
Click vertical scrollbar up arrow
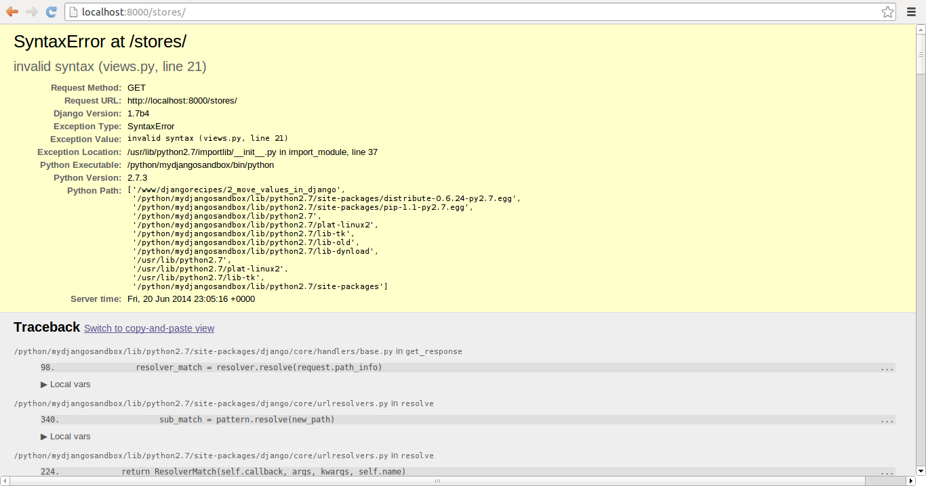[921, 30]
